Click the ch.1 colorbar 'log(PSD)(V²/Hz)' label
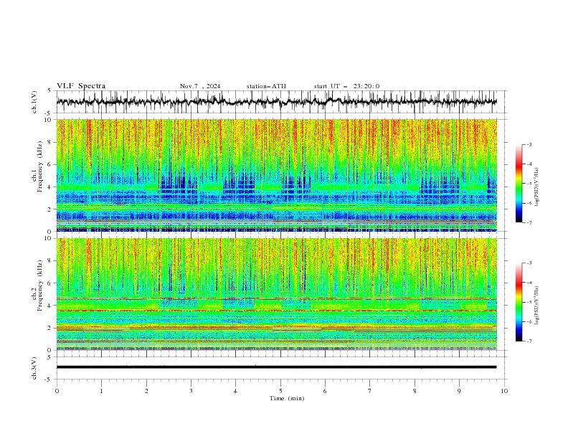 tap(537, 187)
